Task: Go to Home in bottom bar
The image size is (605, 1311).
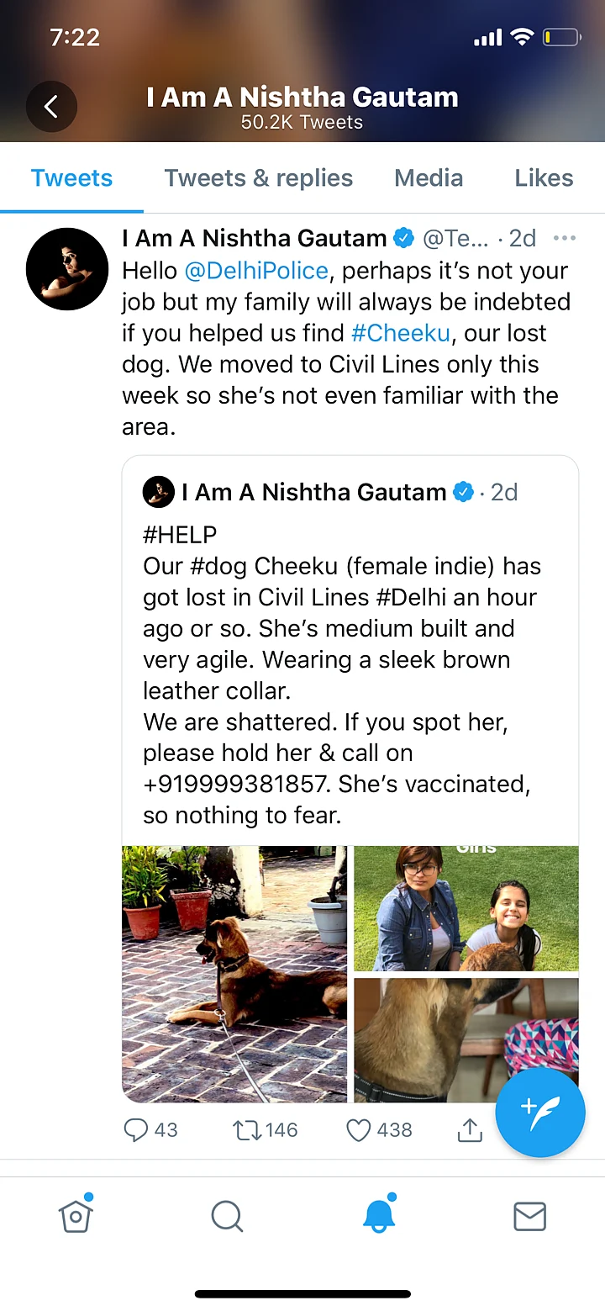Action: (x=76, y=1215)
